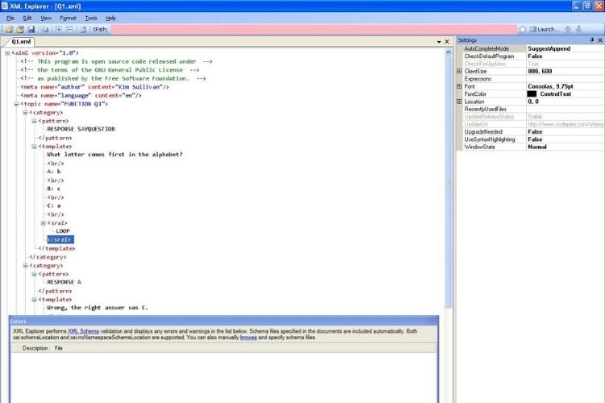Click the Collapse All minus toolbar icon

70,29
